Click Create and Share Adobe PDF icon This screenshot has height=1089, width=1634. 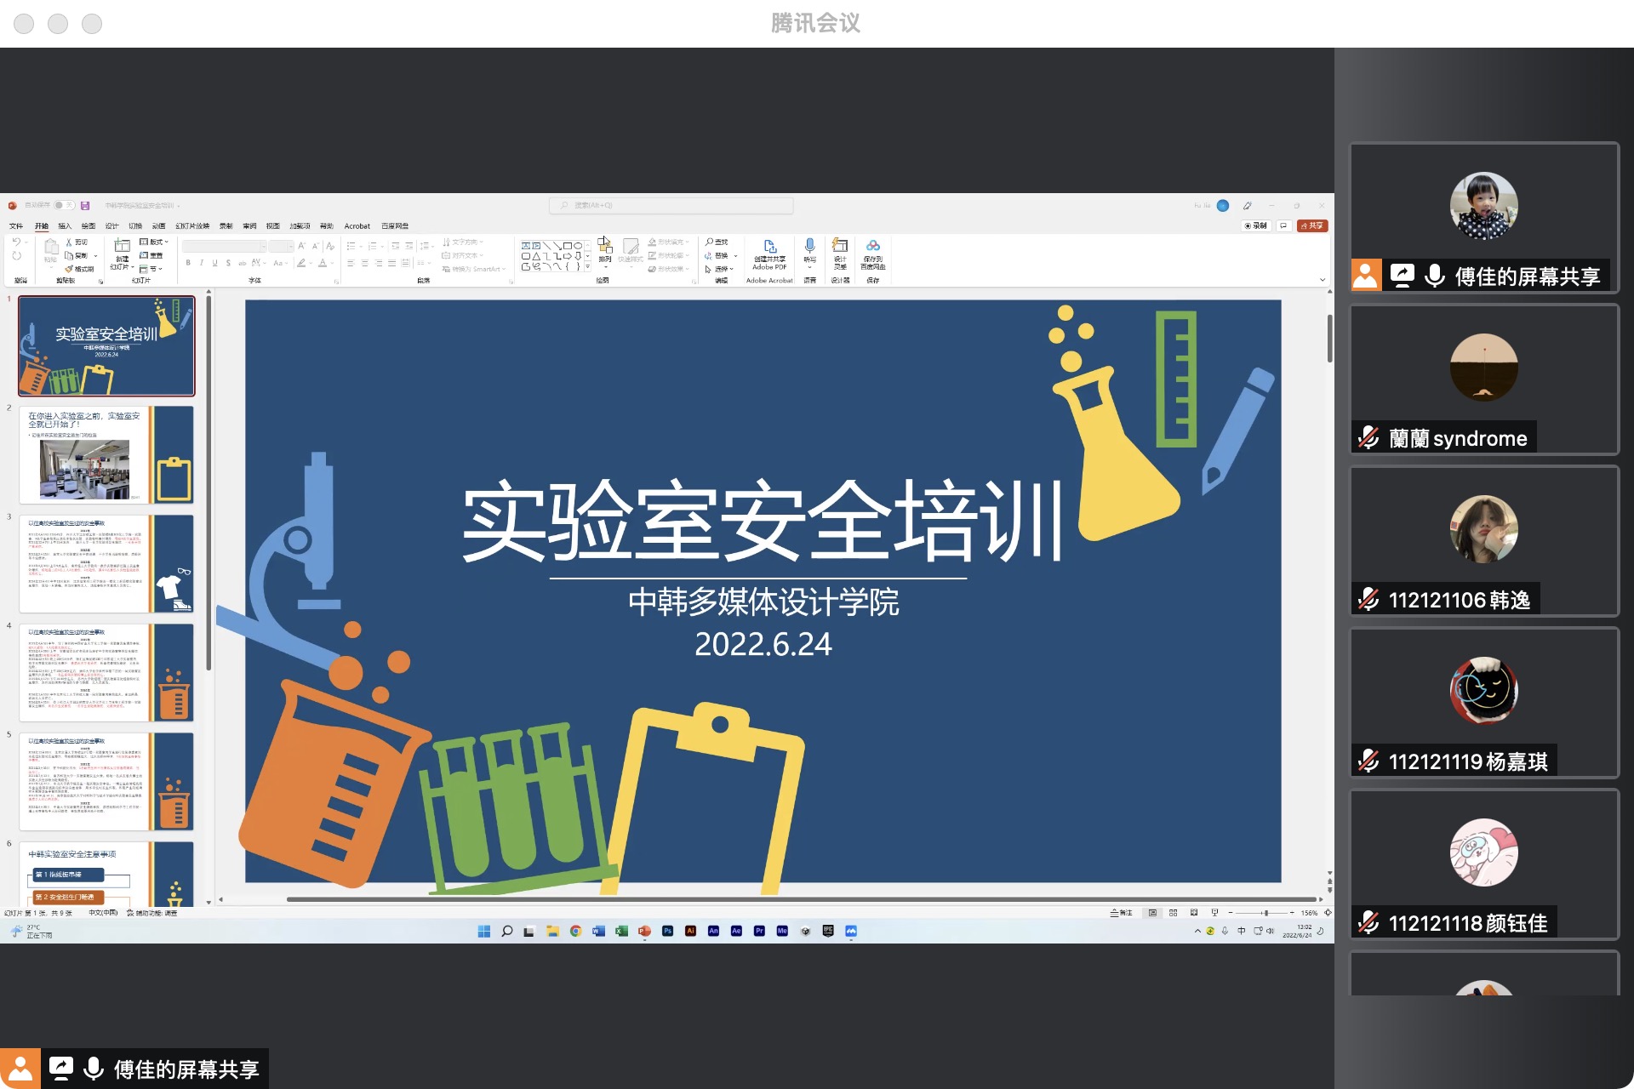coord(769,247)
